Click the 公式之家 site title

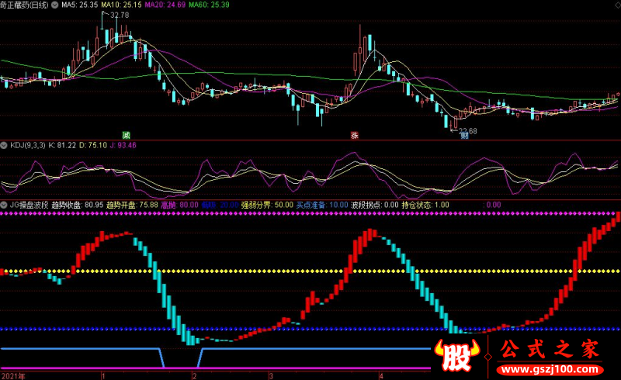pyautogui.click(x=550, y=349)
